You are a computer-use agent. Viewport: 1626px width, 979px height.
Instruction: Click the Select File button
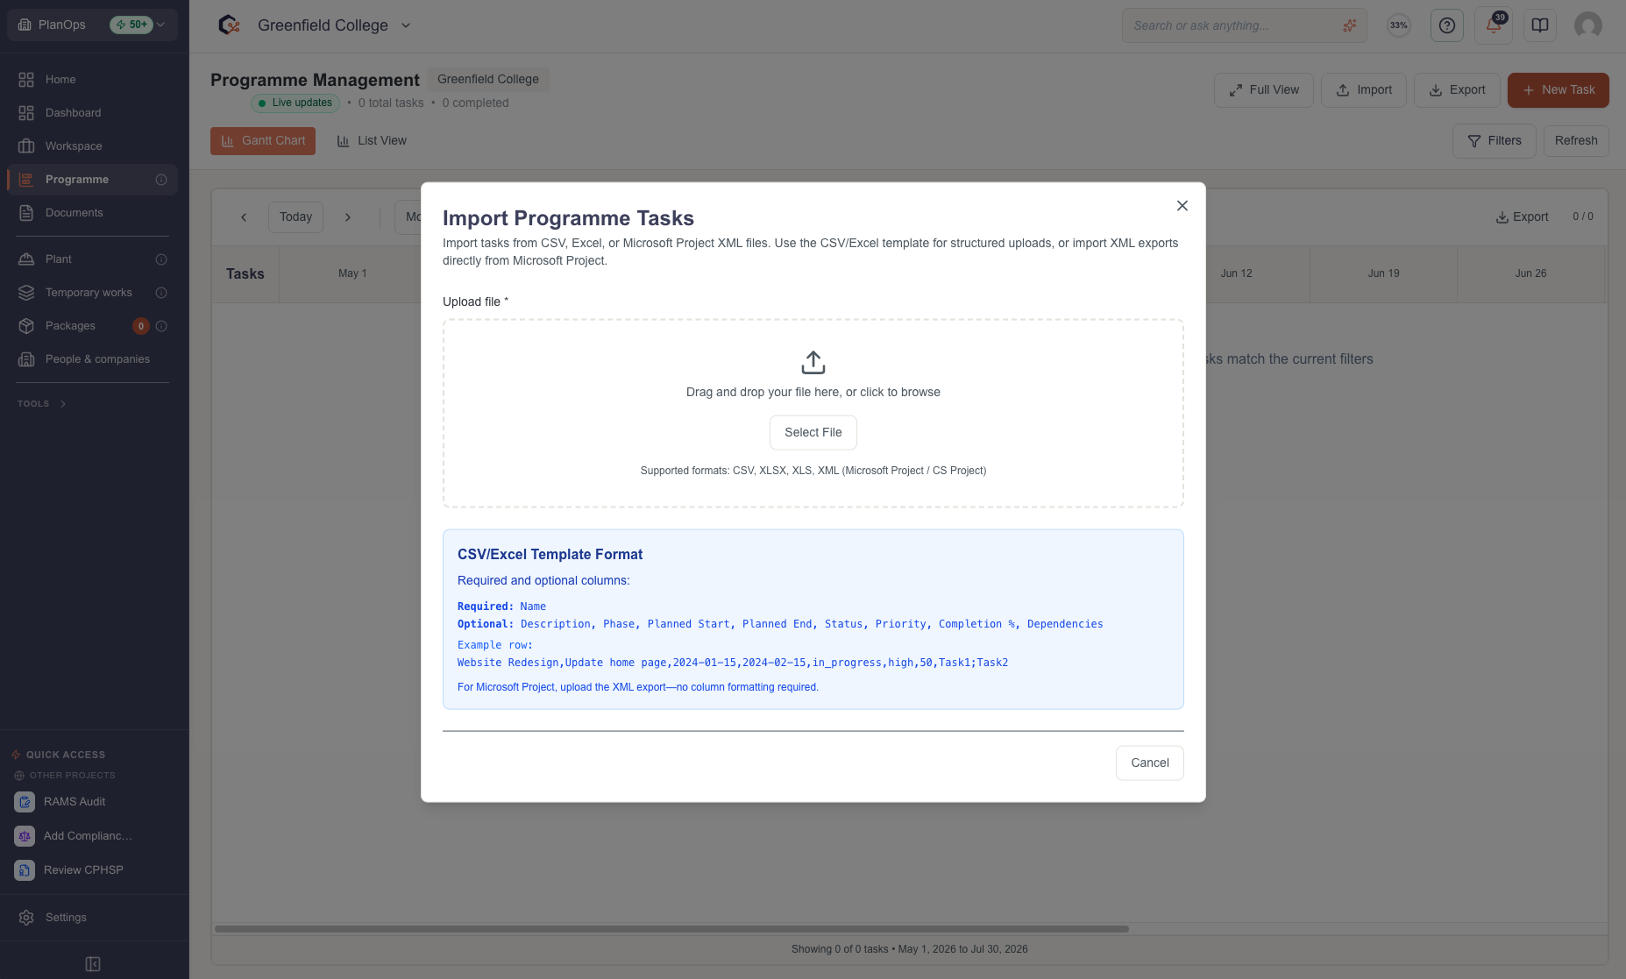point(813,432)
